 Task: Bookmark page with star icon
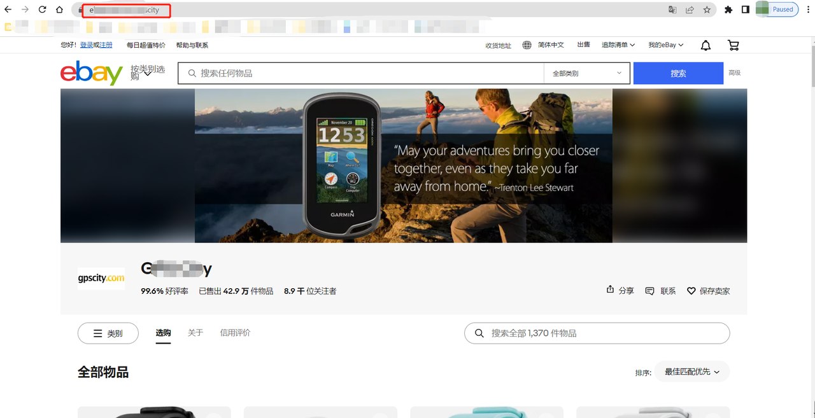click(707, 10)
